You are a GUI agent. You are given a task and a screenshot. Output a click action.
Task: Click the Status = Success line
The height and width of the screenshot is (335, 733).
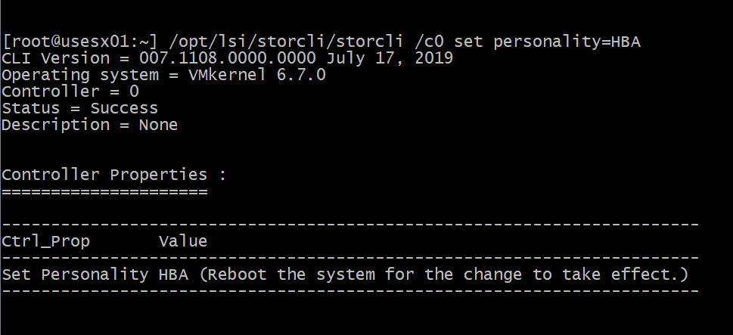click(80, 108)
